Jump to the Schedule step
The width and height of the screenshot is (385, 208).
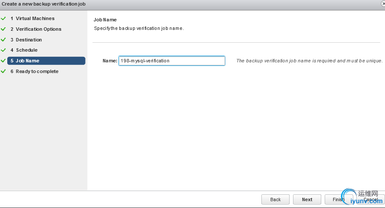tap(24, 50)
